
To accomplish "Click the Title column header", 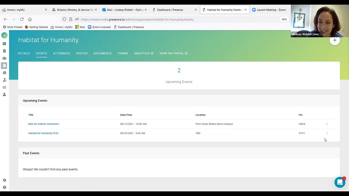I will coord(31,115).
